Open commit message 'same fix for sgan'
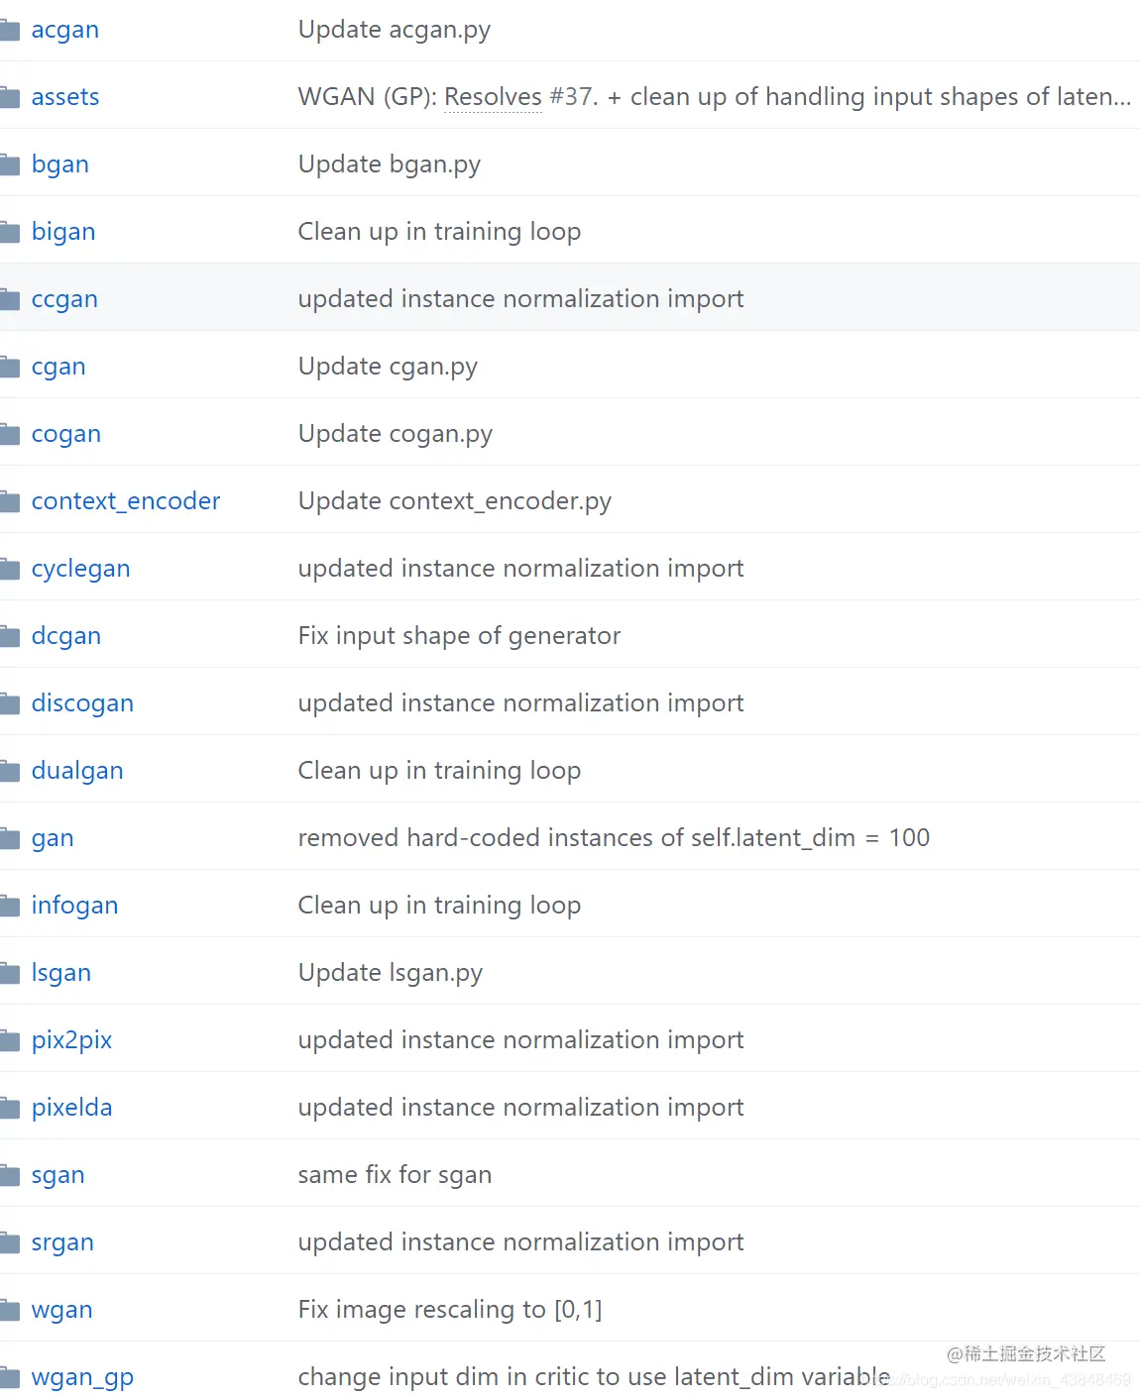The image size is (1140, 1398). (395, 1176)
